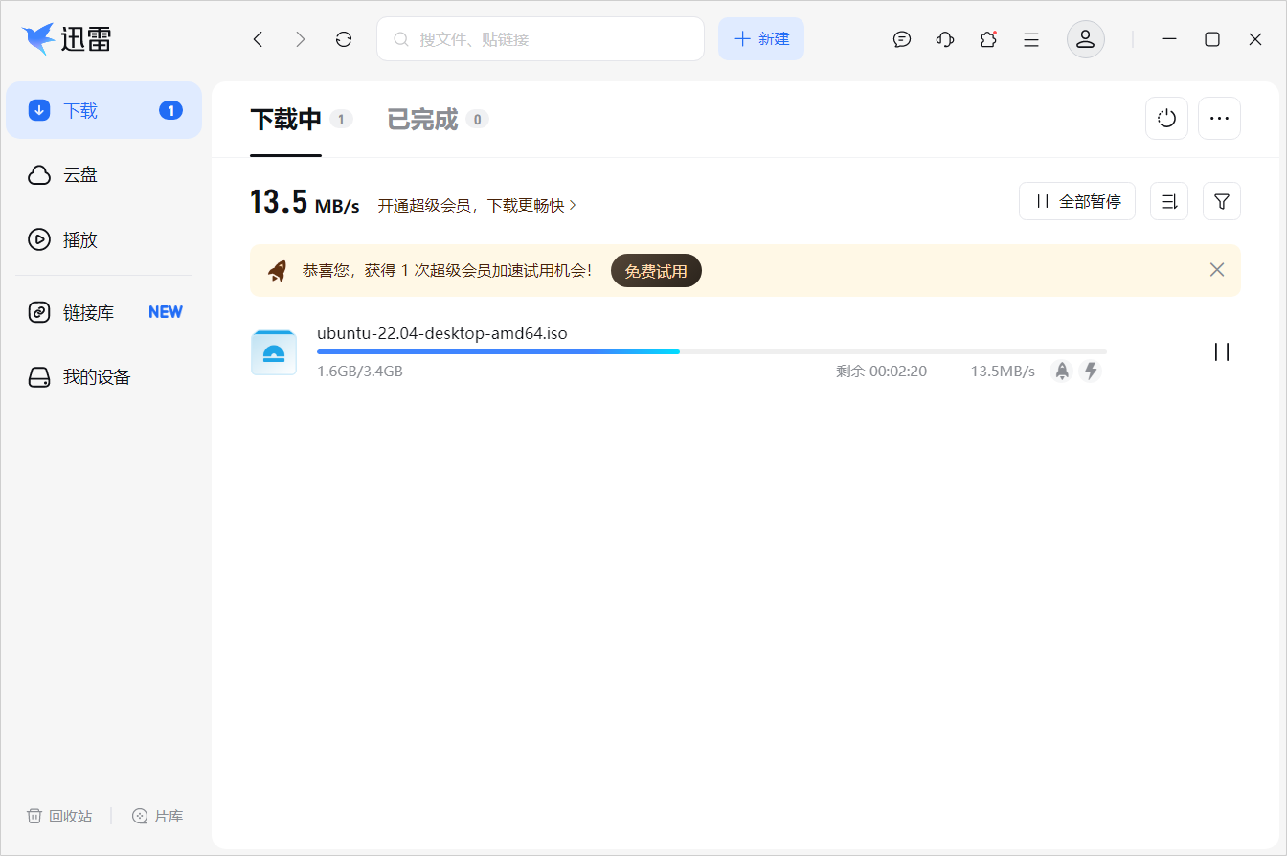The height and width of the screenshot is (856, 1287).
Task: Open the three-dot more options menu
Action: (1219, 119)
